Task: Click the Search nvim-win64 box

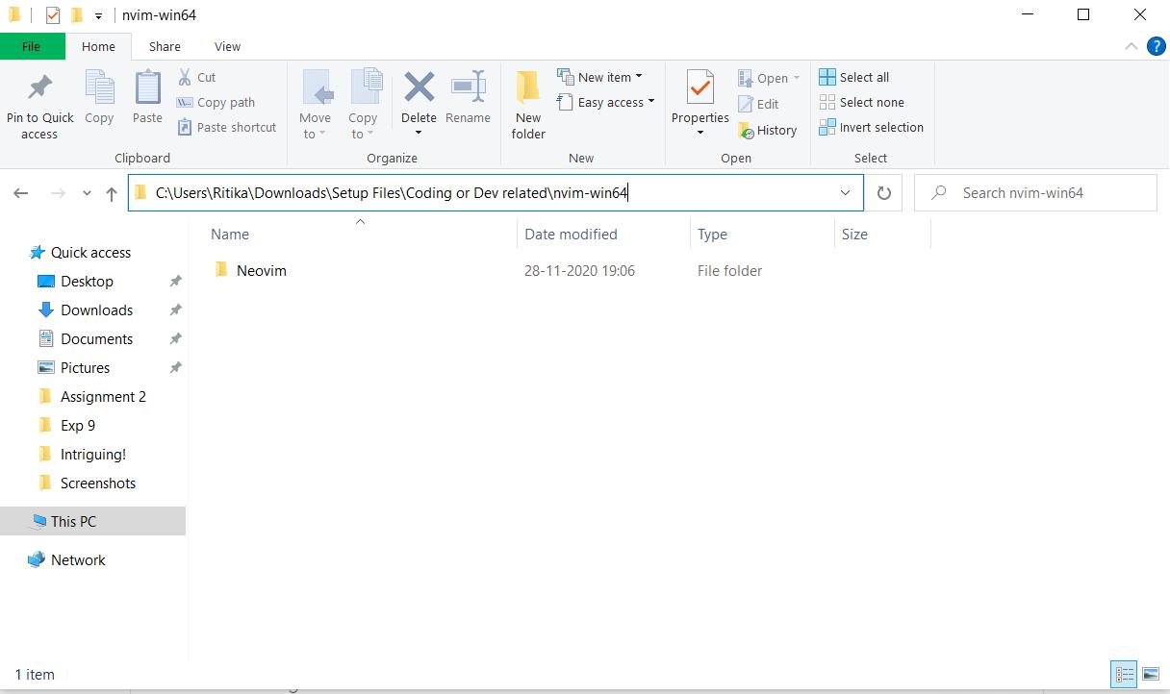Action: (x=1035, y=193)
